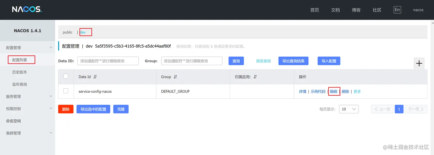Switch language with the En button
Viewport: 434px width, 155px height.
click(x=397, y=10)
